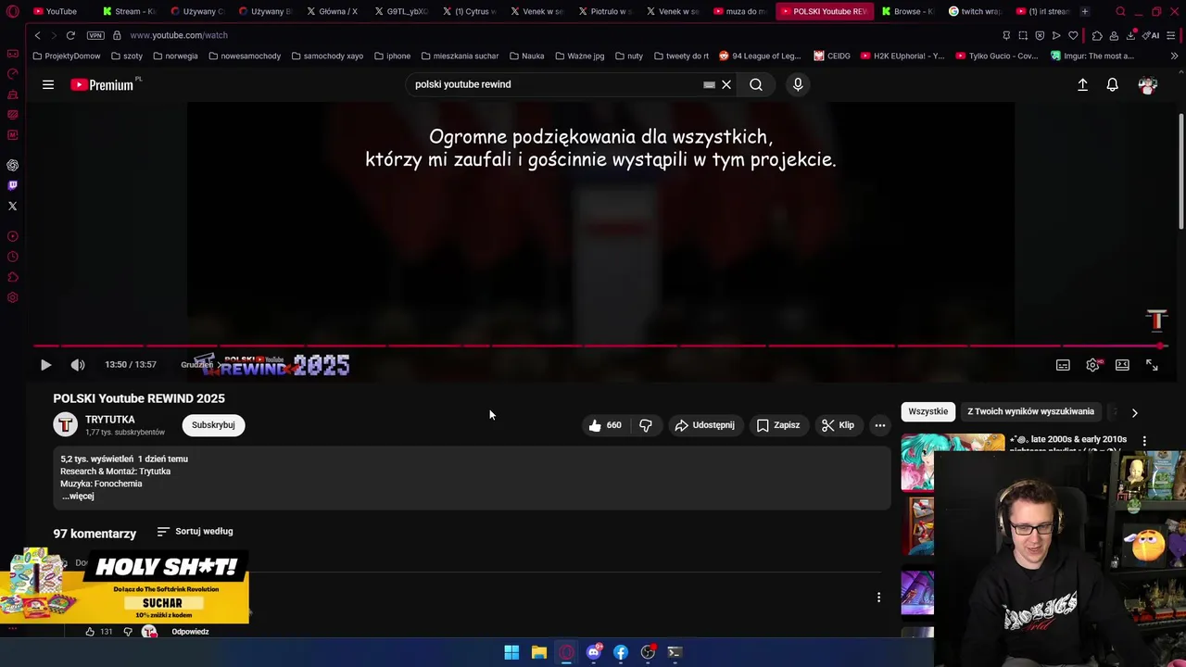Image resolution: width=1186 pixels, height=667 pixels.
Task: Subscribe with the Subskrybuj button
Action: click(x=213, y=425)
